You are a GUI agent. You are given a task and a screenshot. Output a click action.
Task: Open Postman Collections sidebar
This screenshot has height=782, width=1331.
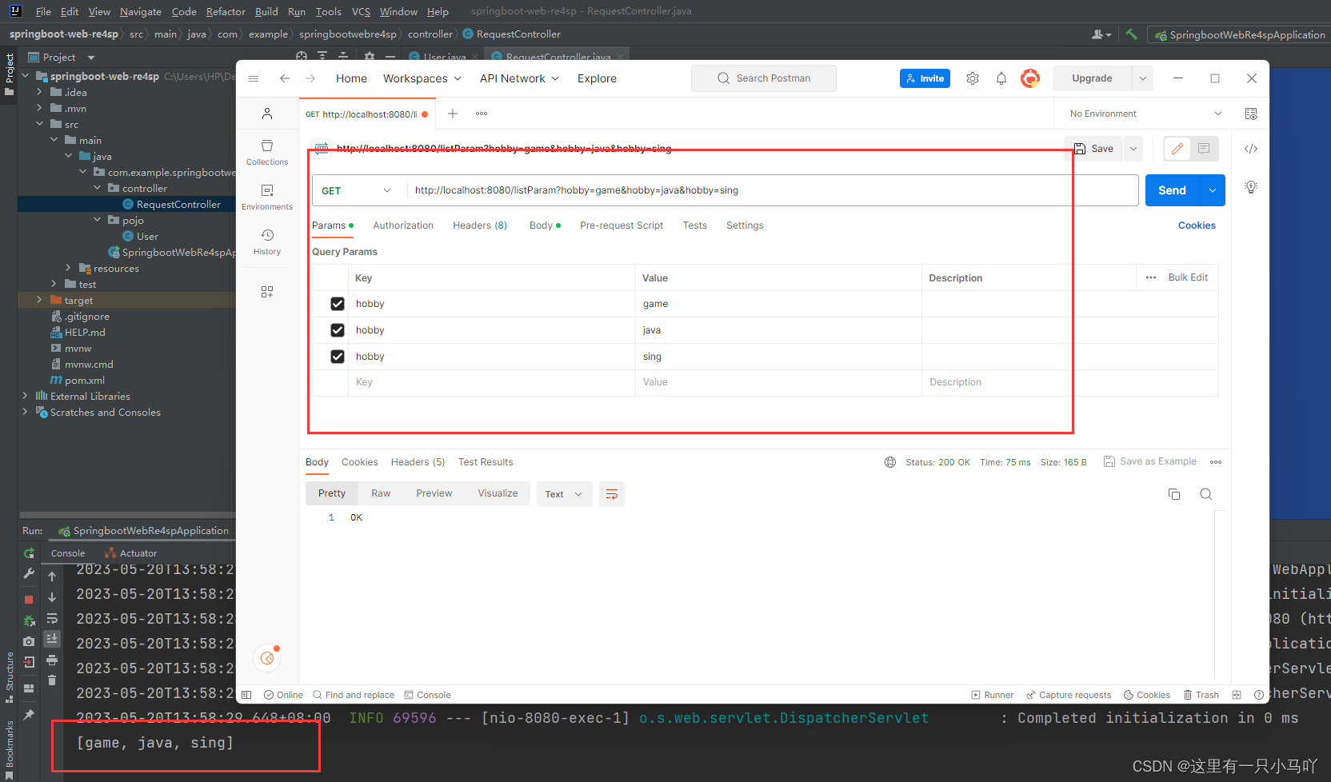[x=267, y=152]
